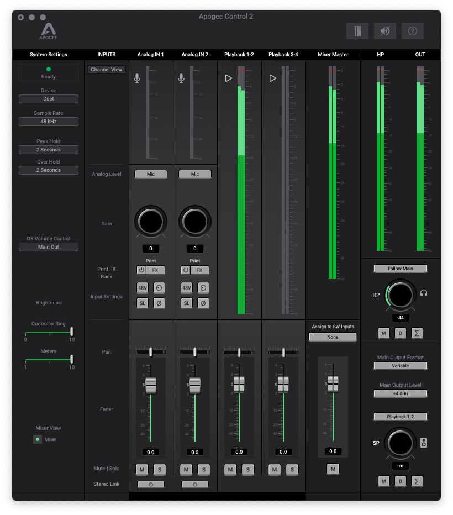The image size is (453, 515).
Task: Click the Channel View button
Action: click(107, 70)
